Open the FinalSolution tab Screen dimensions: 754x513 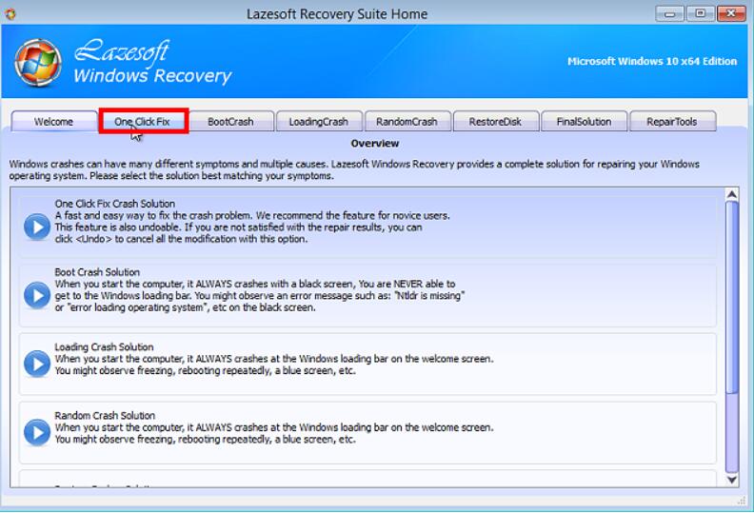coord(584,122)
